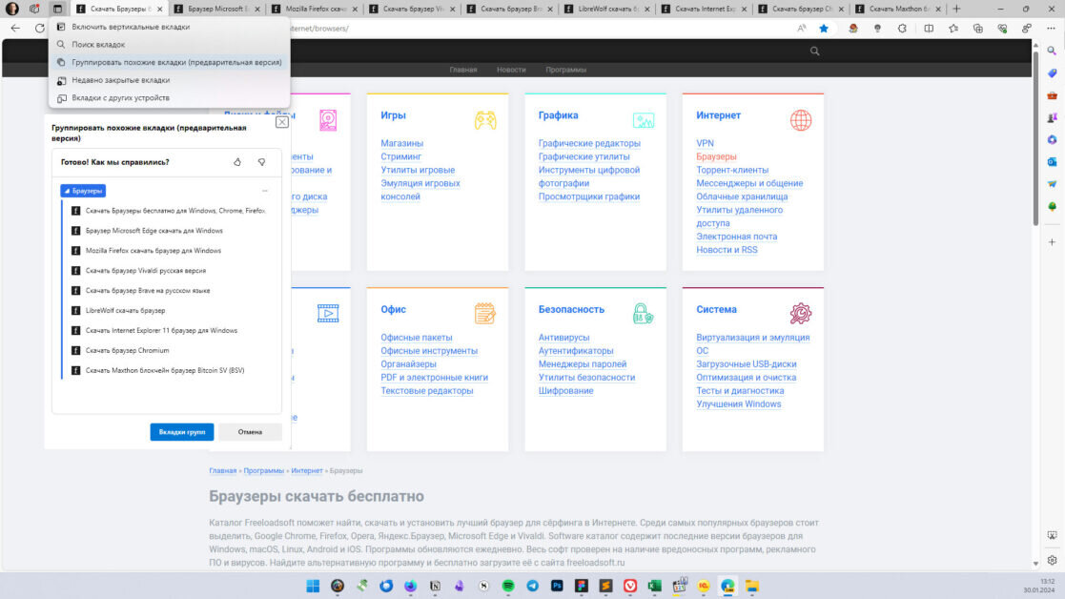Open File Explorer from the taskbar
Image resolution: width=1065 pixels, height=599 pixels.
tap(752, 586)
